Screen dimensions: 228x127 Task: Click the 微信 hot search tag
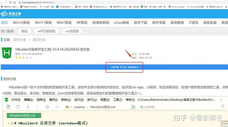tap(25, 31)
